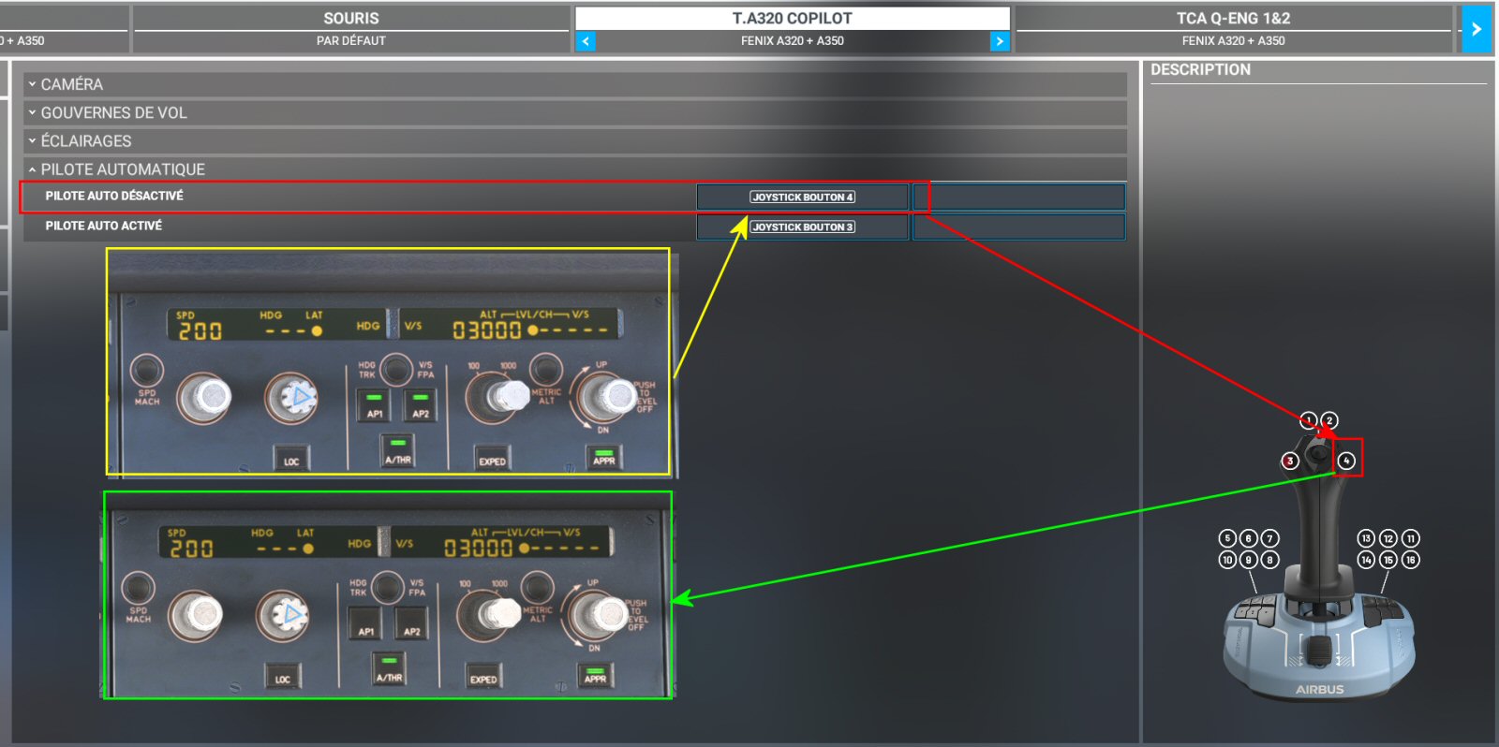Click HDG TRK / V/S FPA button, yellow-framed panel
This screenshot has width=1499, height=747.
tap(396, 368)
